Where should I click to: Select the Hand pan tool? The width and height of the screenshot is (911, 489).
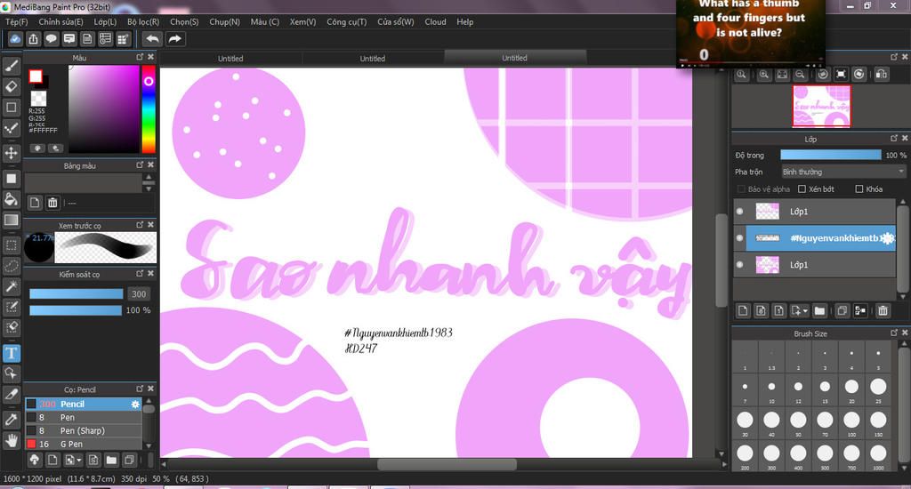11,440
